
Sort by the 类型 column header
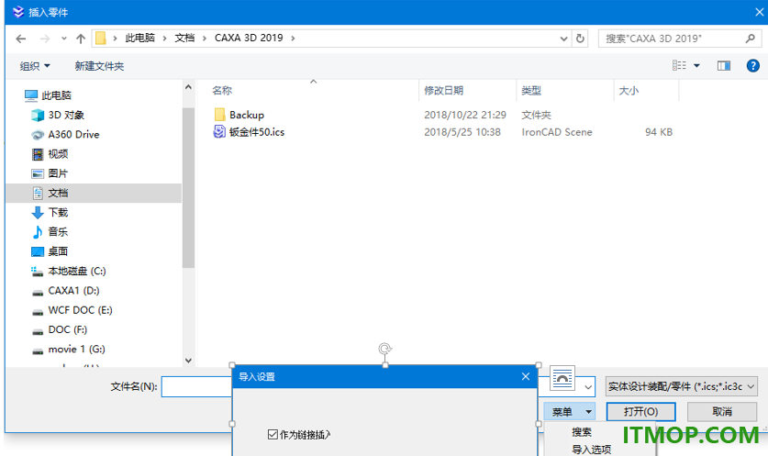click(x=531, y=91)
